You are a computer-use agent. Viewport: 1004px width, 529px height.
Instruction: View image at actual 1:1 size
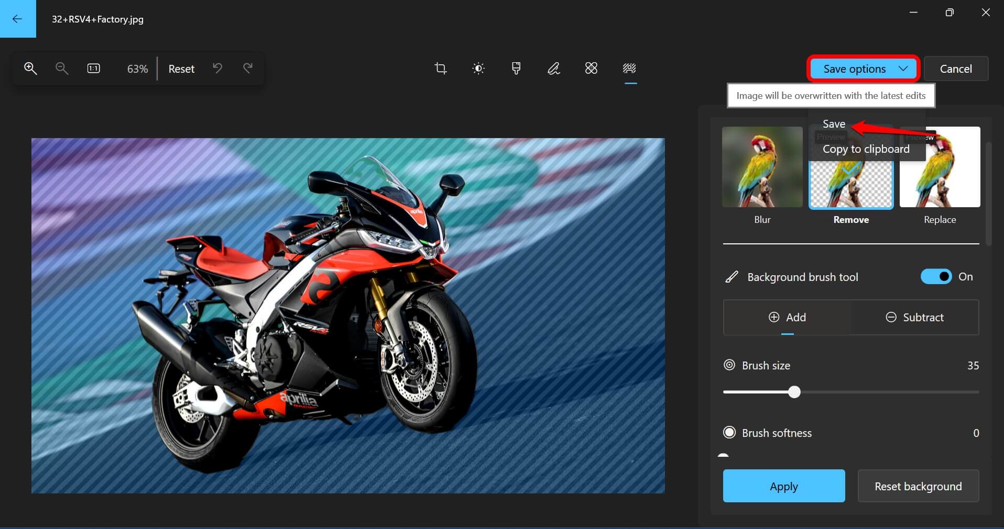(94, 69)
